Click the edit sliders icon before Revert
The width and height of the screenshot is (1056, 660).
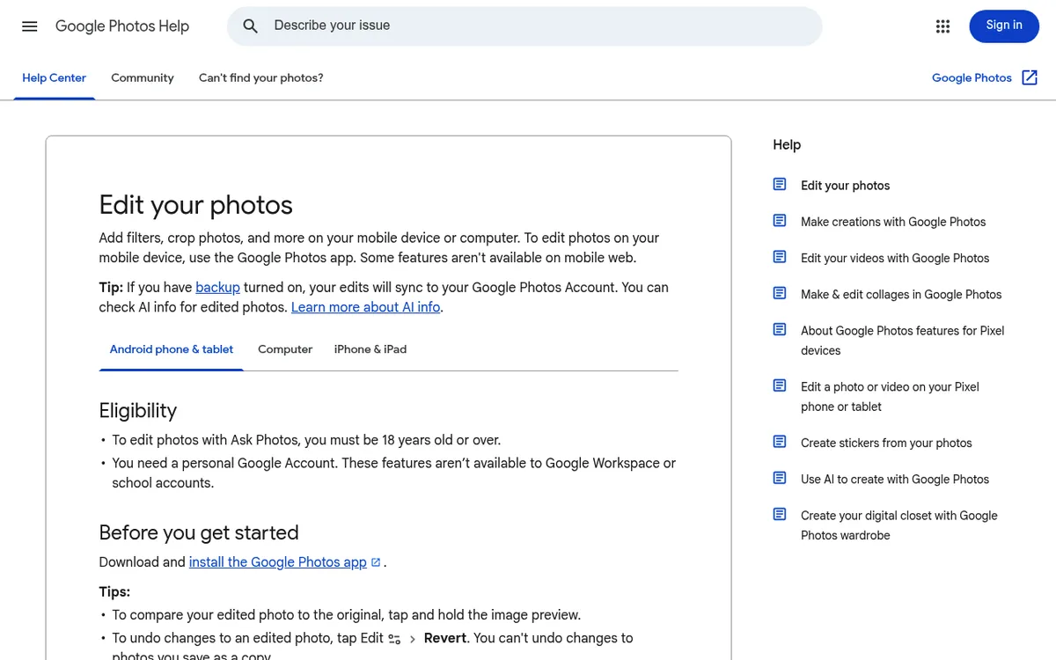pos(394,639)
